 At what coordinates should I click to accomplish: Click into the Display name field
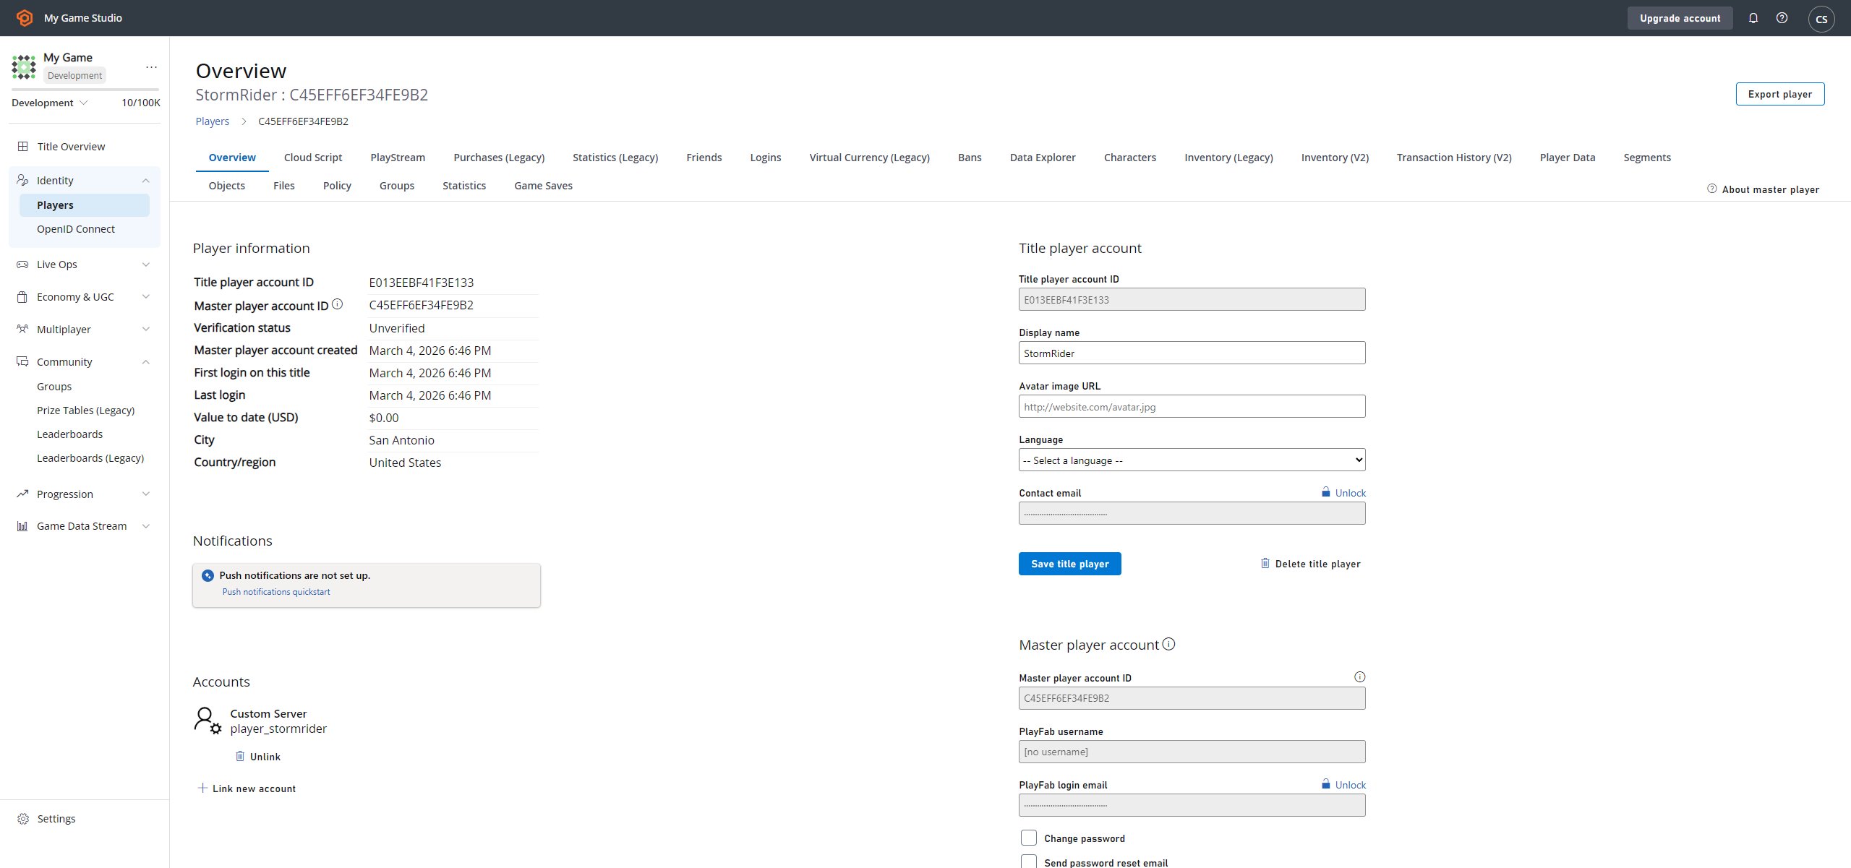pos(1192,353)
